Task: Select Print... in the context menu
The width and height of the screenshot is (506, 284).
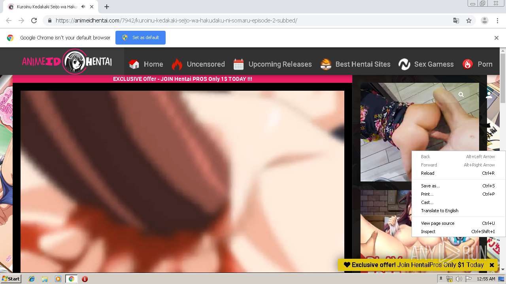Action: 459,194
